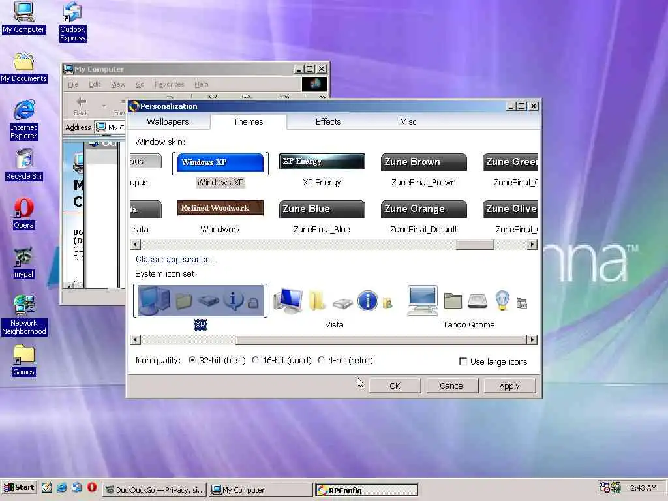Click the Apply button

509,386
